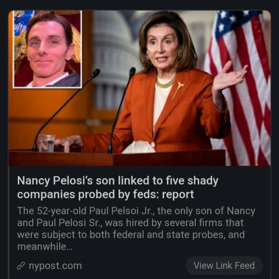
Task: Click the chain link icon beside nypost.com
Action: (x=21, y=266)
